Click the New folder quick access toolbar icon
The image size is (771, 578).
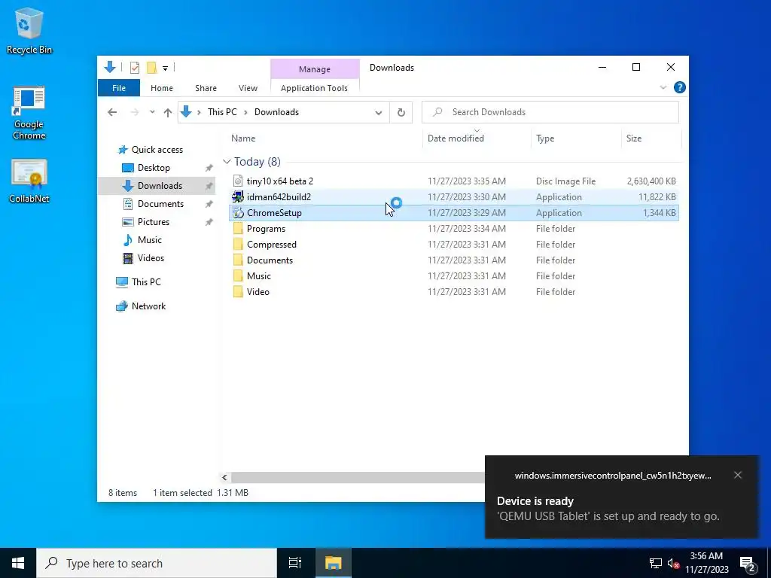pos(152,68)
